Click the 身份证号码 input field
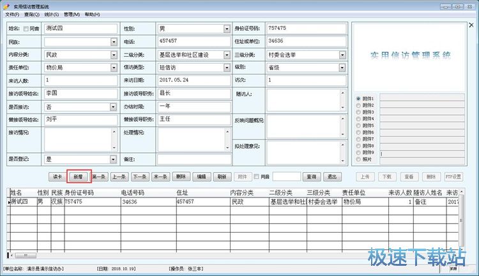The height and width of the screenshot is (276, 479). [x=307, y=28]
